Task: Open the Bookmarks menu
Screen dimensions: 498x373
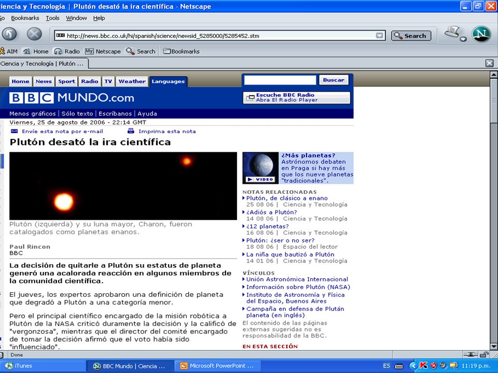Action: [x=25, y=18]
